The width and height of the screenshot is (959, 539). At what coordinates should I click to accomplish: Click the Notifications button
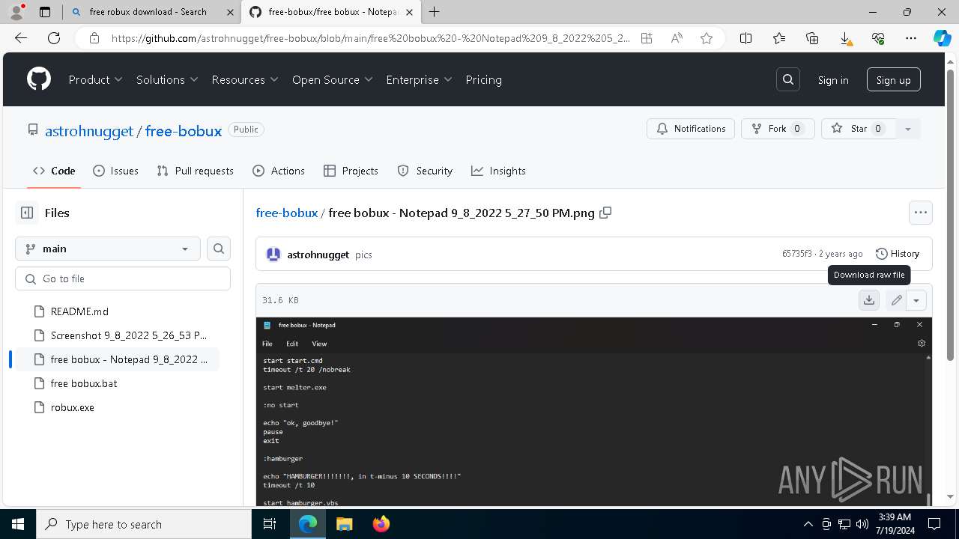(x=691, y=129)
